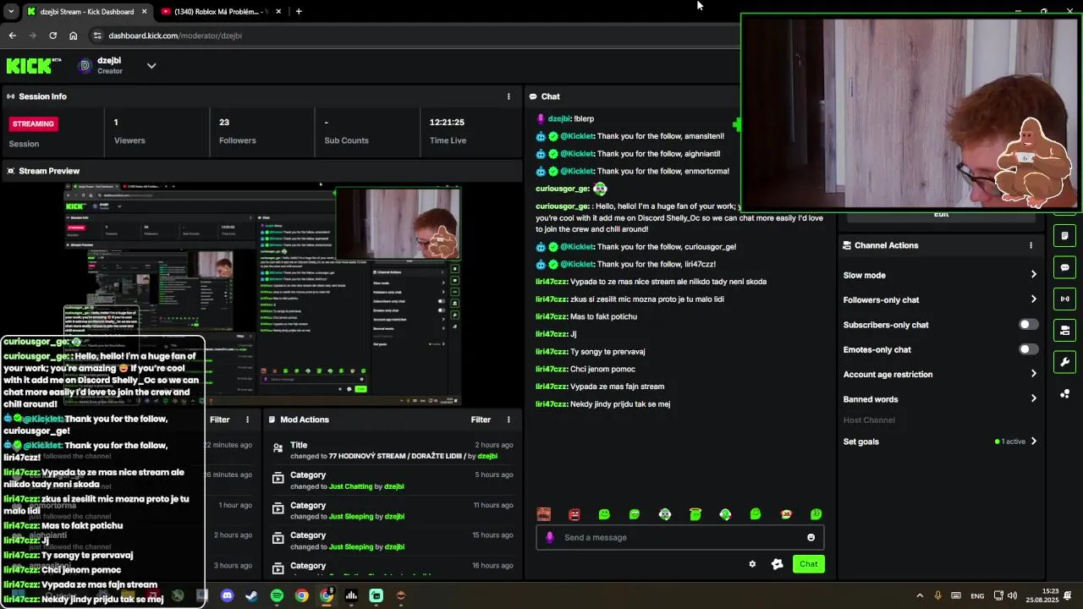
Task: Enable Subscribers-only chat
Action: pos(1028,325)
